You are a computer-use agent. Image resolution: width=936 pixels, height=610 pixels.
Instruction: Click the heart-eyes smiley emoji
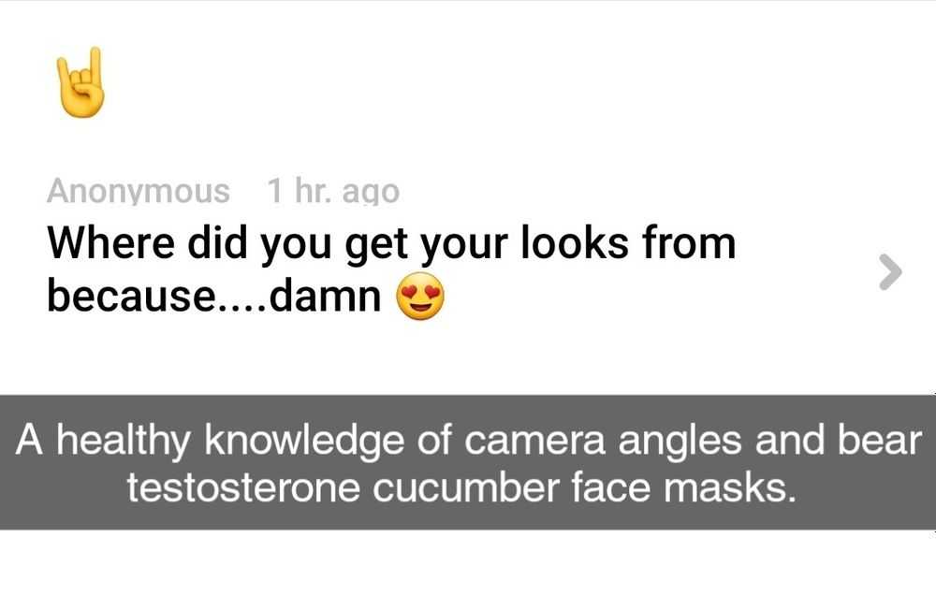(421, 296)
